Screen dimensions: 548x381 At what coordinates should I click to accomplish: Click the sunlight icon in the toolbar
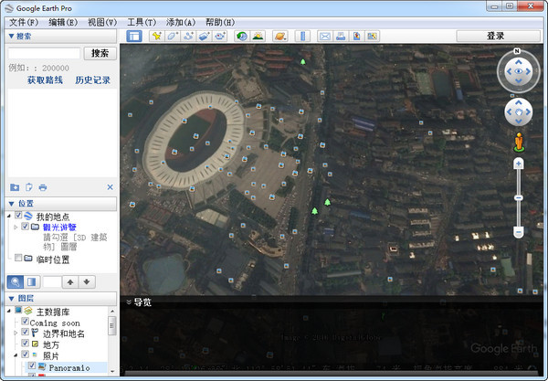[258, 37]
